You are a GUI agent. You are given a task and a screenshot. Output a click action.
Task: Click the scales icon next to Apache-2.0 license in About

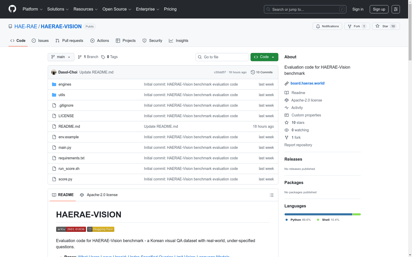coord(287,100)
